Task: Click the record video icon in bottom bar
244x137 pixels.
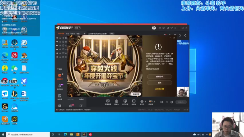Action: point(162,102)
